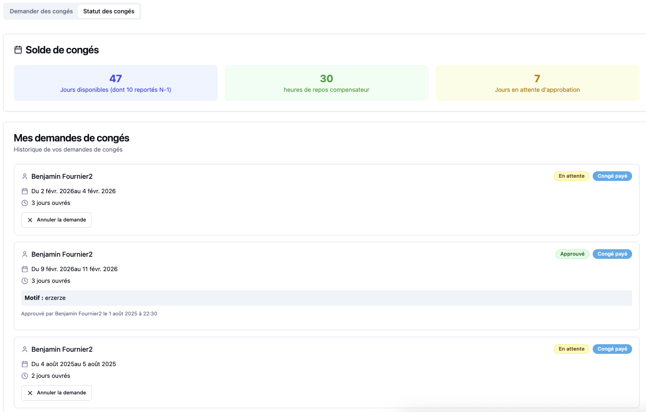Click calendar icon beside Solde de congés
Image resolution: width=646 pixels, height=412 pixels.
18,50
